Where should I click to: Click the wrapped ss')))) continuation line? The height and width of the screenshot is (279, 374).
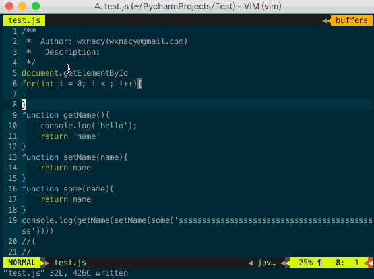tap(38, 231)
